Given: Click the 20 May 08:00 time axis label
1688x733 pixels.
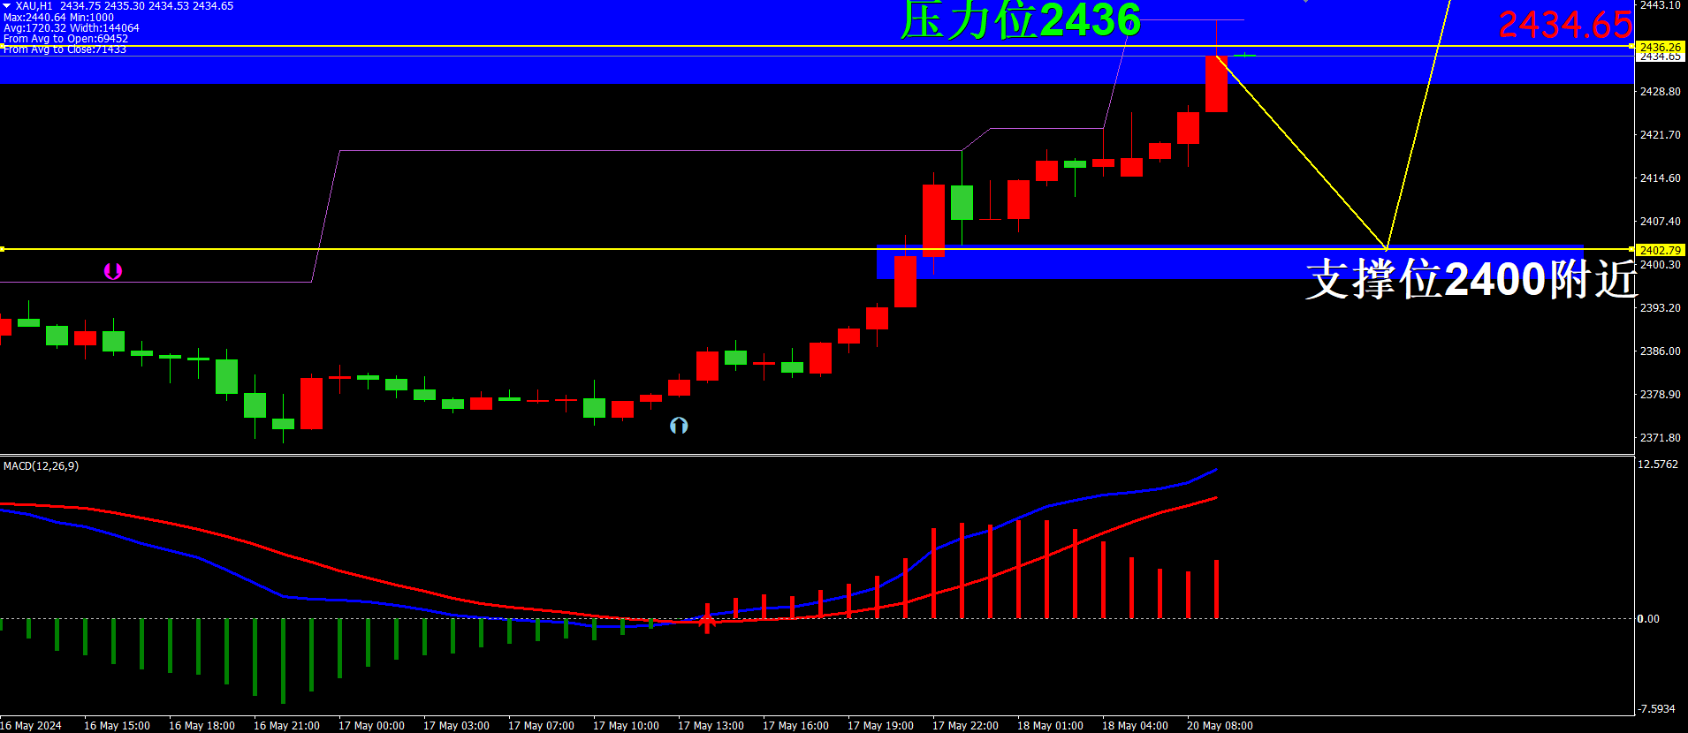Looking at the screenshot, I should click(1220, 725).
